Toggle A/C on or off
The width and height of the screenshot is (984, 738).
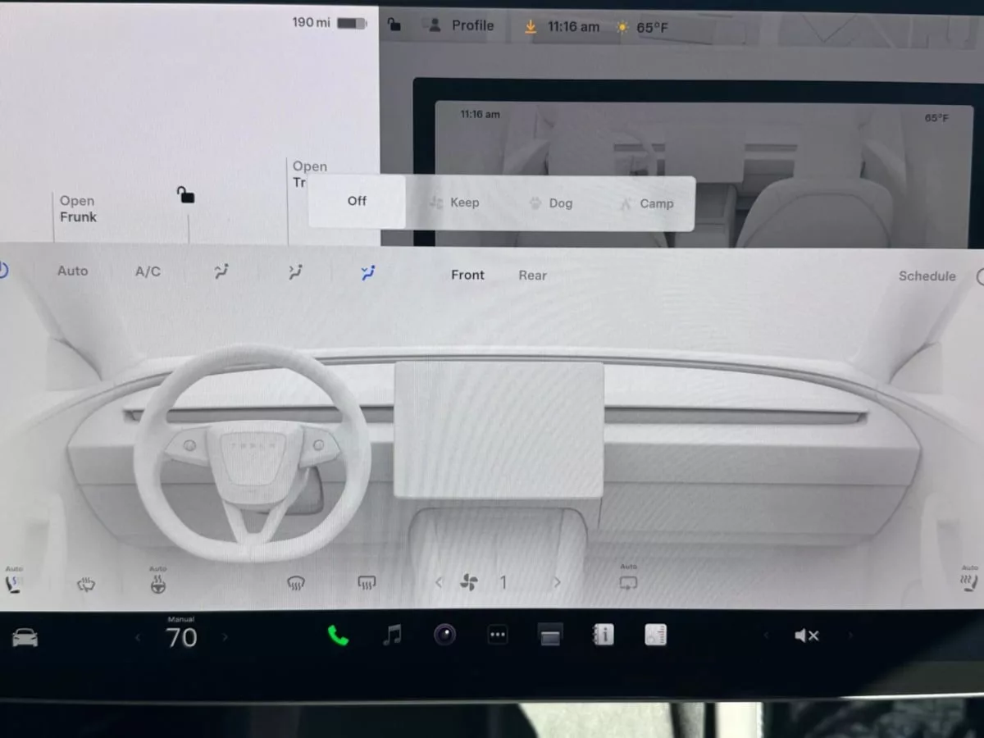(148, 271)
